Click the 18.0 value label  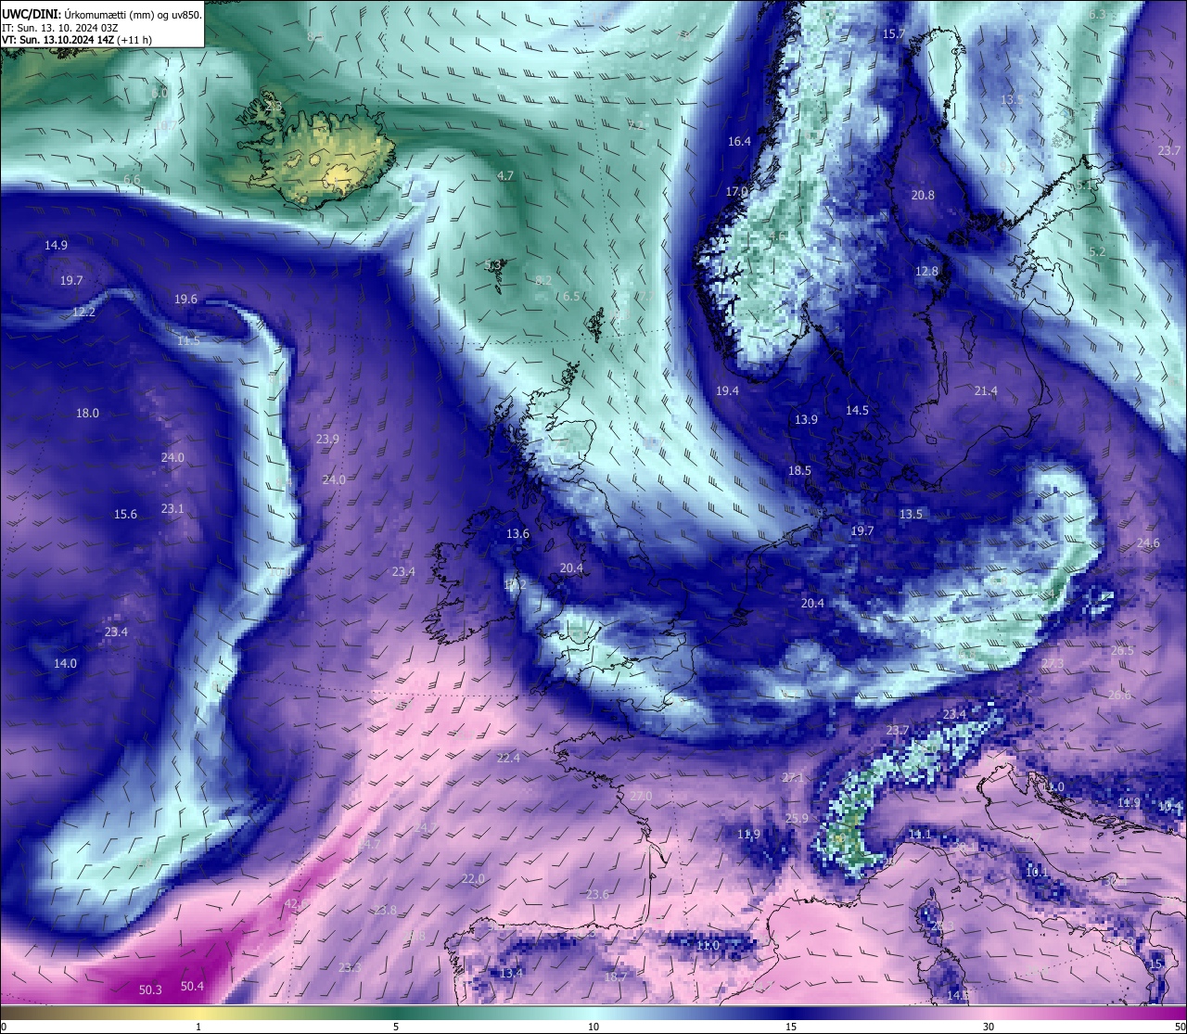[x=87, y=413]
